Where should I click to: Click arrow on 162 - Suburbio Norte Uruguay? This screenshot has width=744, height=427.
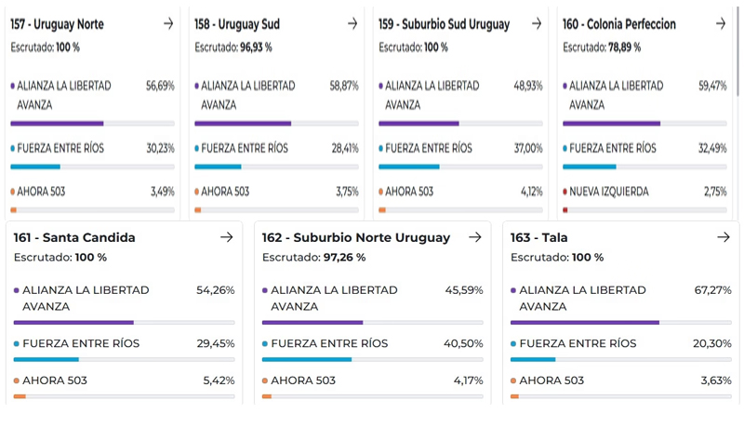tap(475, 237)
